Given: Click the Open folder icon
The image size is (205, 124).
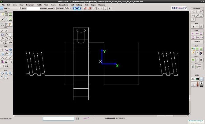Looking at the screenshot, I should [6, 14].
